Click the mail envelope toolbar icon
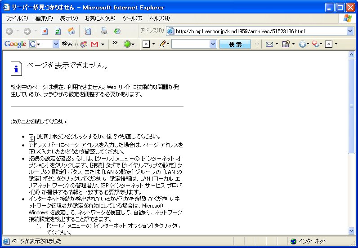The height and width of the screenshot is (248, 358). (269, 44)
